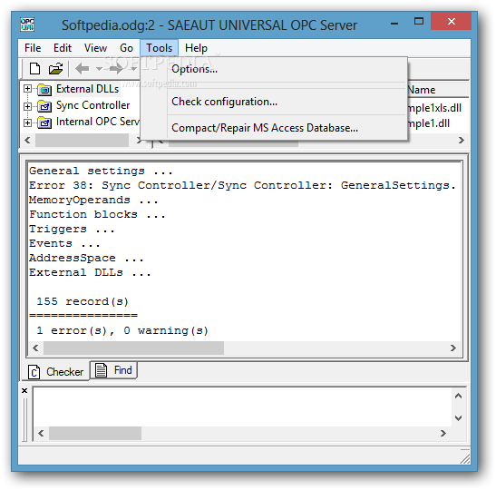The image size is (496, 490).
Task: Expand the Sync Controller tree node
Action: point(27,106)
